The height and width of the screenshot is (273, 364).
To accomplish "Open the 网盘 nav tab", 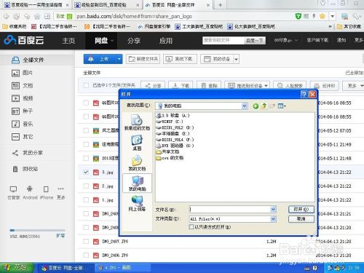I will pyautogui.click(x=101, y=41).
